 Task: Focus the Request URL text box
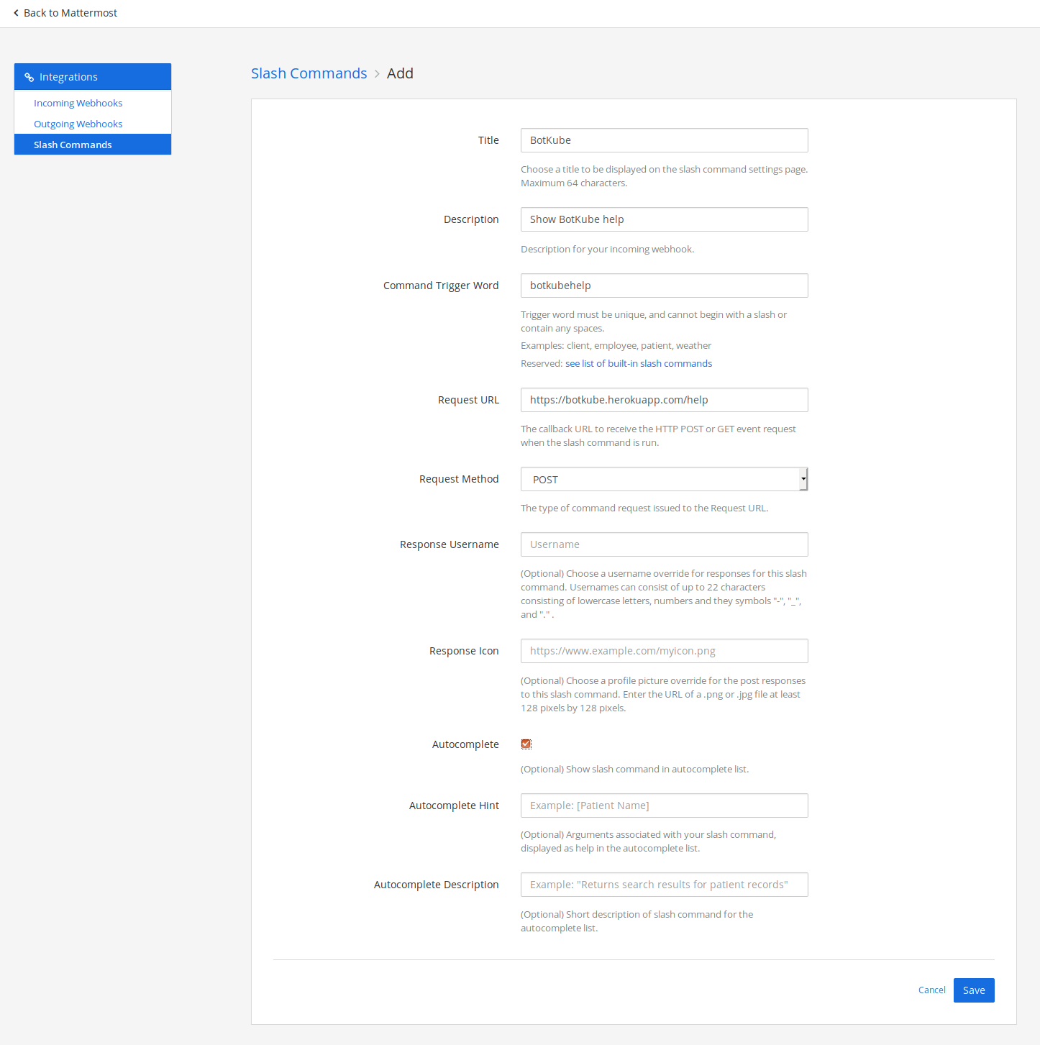tap(664, 400)
